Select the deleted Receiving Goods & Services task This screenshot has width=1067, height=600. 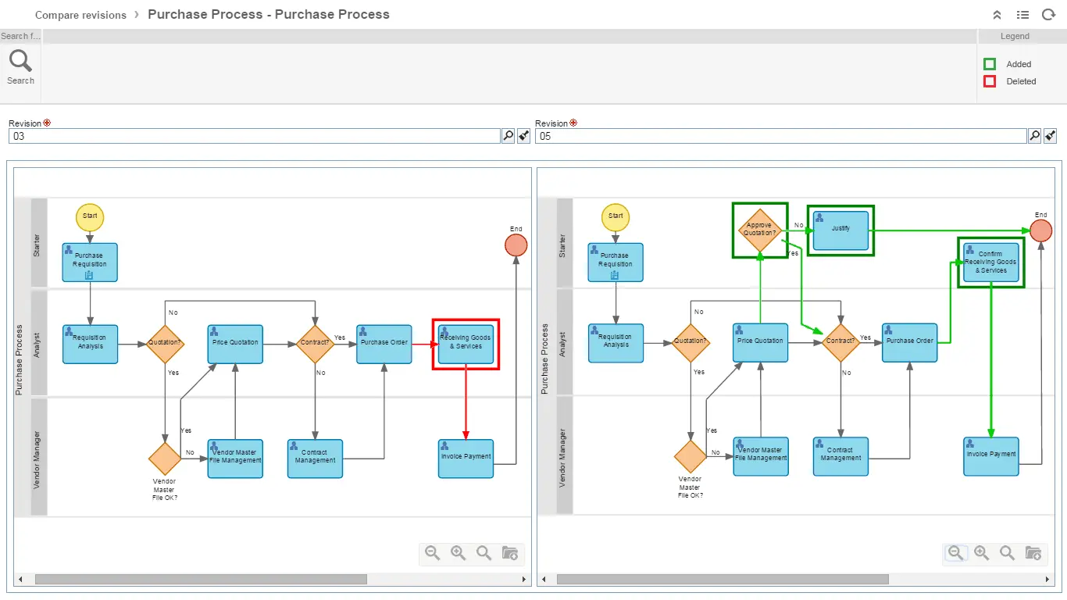[466, 344]
